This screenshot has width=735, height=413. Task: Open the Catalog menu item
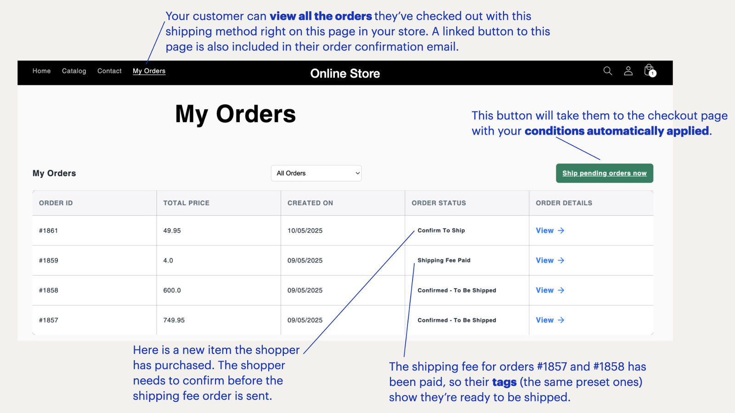(74, 71)
